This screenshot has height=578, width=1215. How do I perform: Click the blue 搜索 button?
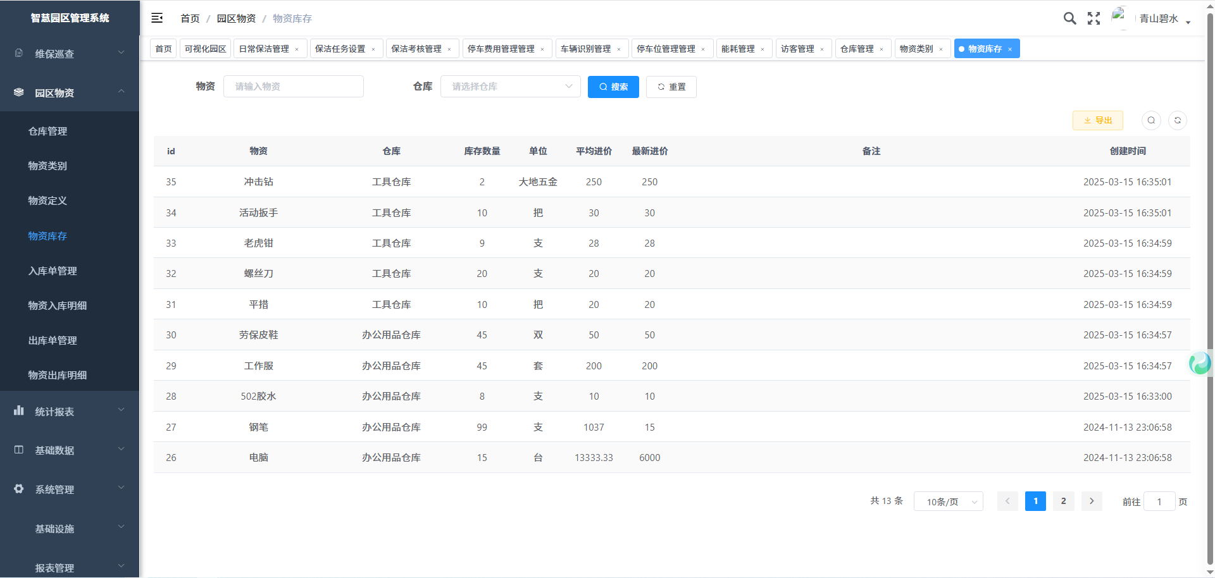613,87
